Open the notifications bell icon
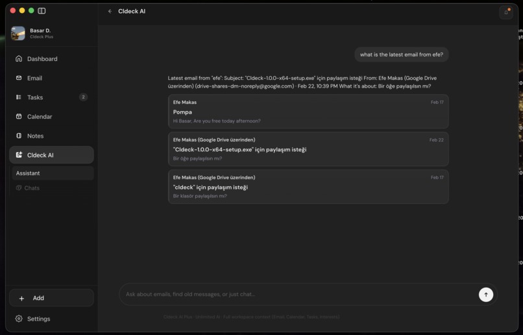The width and height of the screenshot is (523, 335). 506,12
